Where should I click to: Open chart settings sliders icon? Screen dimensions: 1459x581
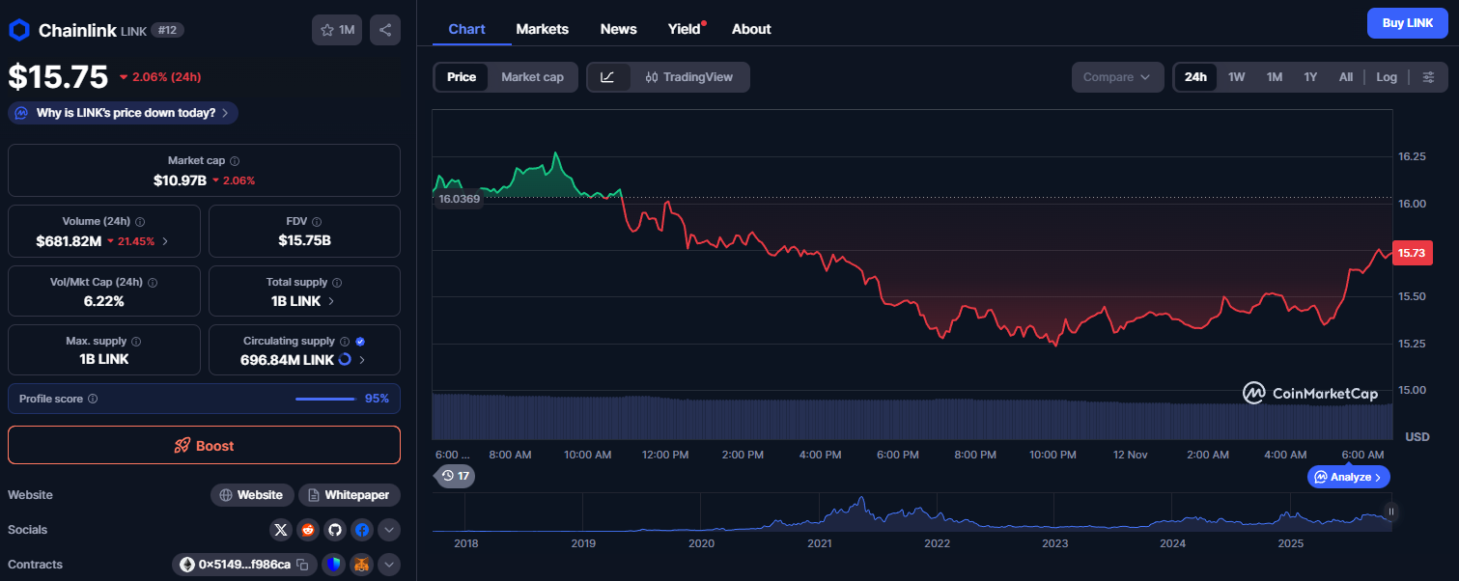1428,77
